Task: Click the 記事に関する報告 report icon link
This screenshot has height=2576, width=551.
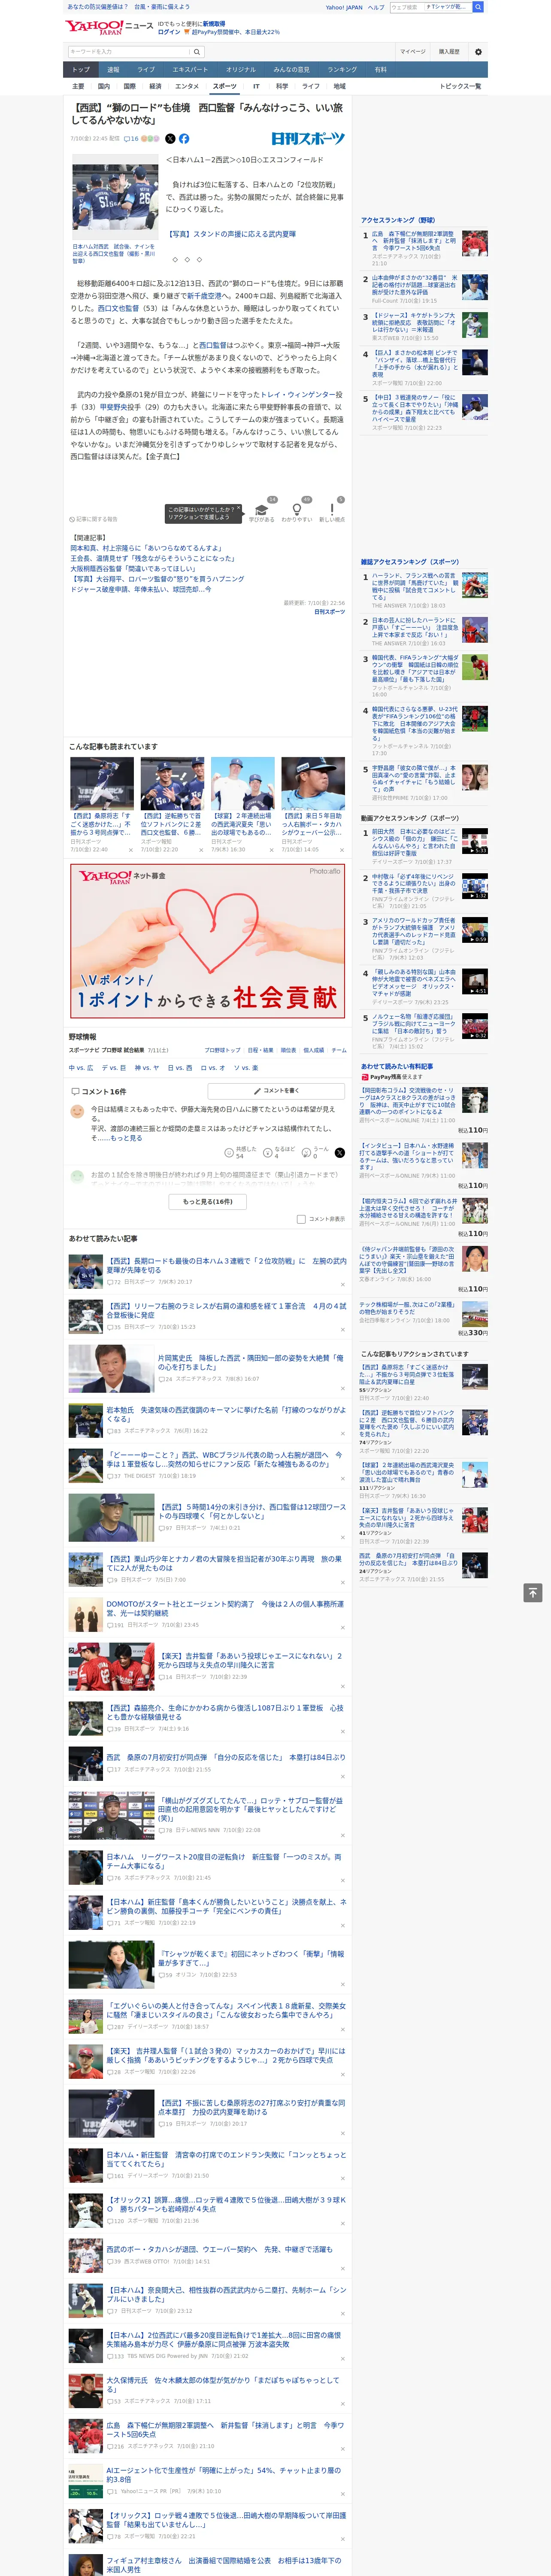Action: pyautogui.click(x=94, y=519)
